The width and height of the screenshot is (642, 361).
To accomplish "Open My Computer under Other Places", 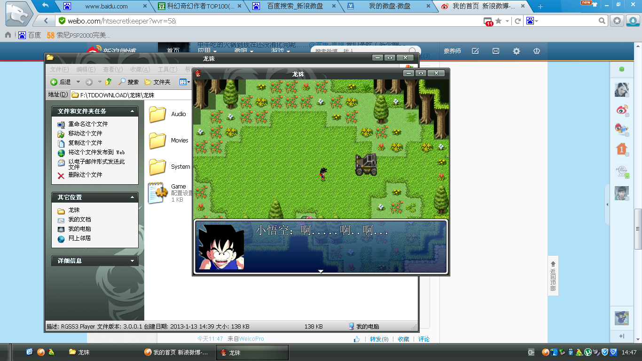I will (74, 229).
